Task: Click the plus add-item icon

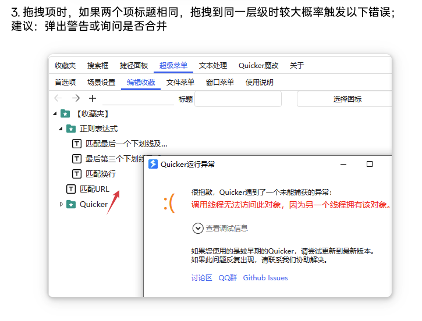Action: 93,98
